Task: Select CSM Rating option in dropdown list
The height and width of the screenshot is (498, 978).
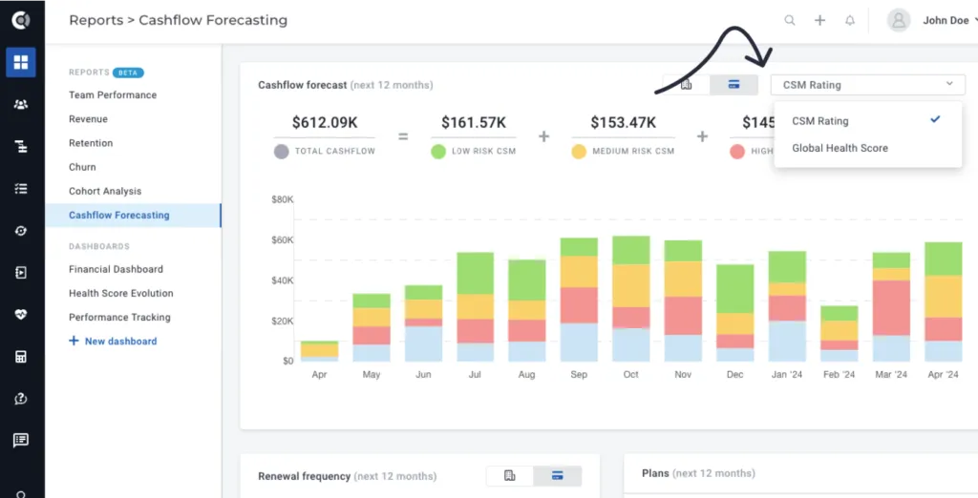Action: click(x=867, y=121)
